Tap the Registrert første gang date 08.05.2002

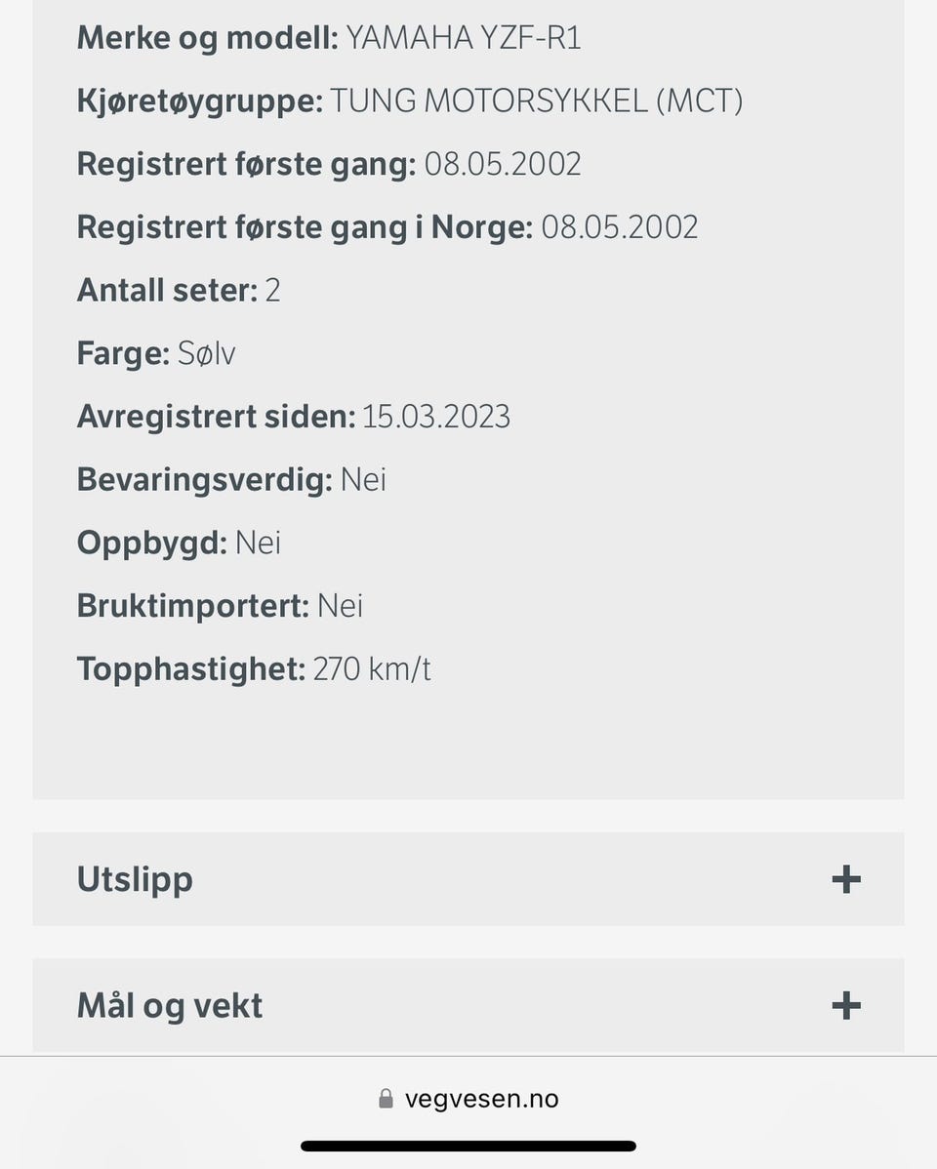pos(503,164)
